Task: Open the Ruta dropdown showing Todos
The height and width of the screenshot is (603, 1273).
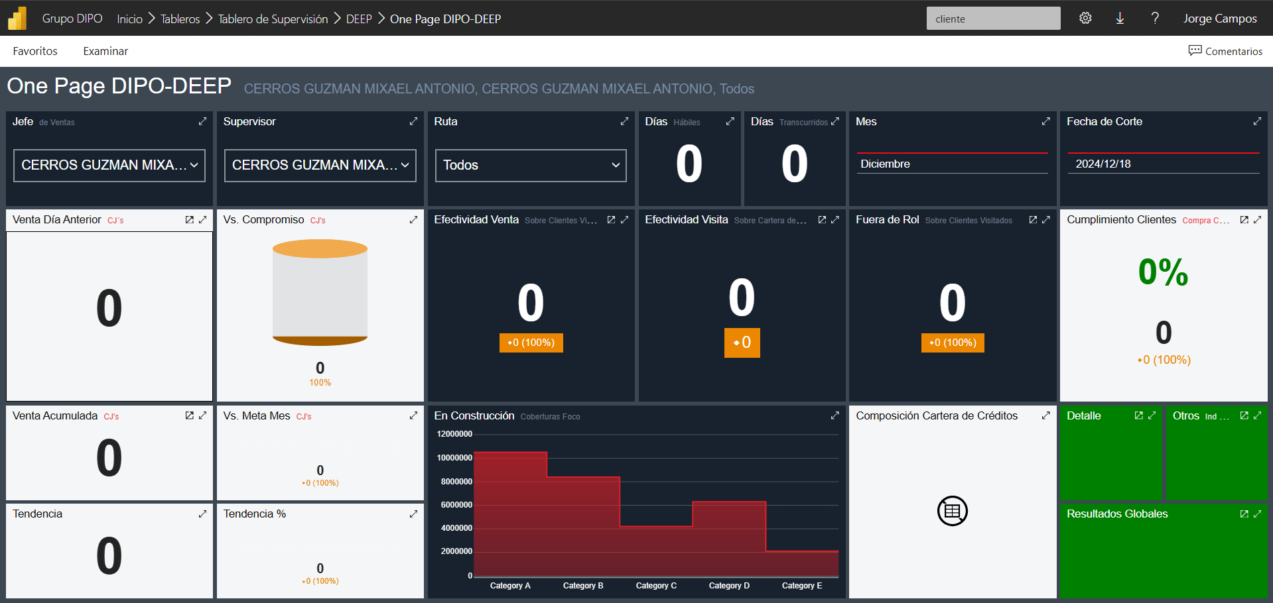Action: (x=531, y=165)
